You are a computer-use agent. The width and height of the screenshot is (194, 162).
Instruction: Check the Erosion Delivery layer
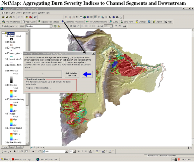[8, 99]
